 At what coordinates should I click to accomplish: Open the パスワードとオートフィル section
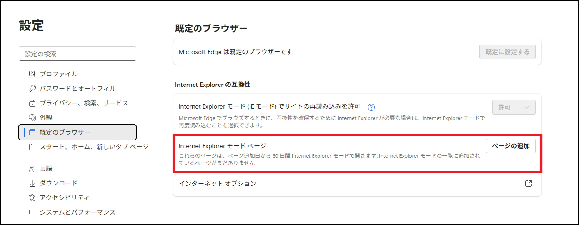tap(78, 89)
